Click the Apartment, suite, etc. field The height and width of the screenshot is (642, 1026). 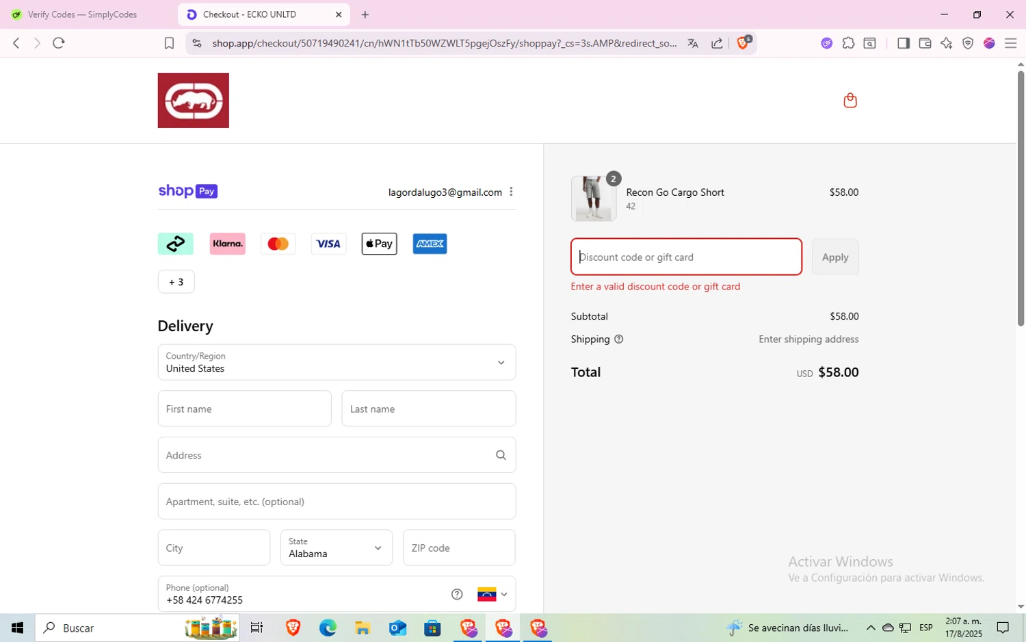(x=337, y=502)
